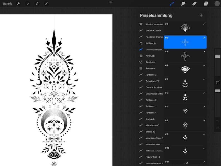Add a new brush with plus icon
The height and width of the screenshot is (166, 221).
pyautogui.click(x=201, y=15)
